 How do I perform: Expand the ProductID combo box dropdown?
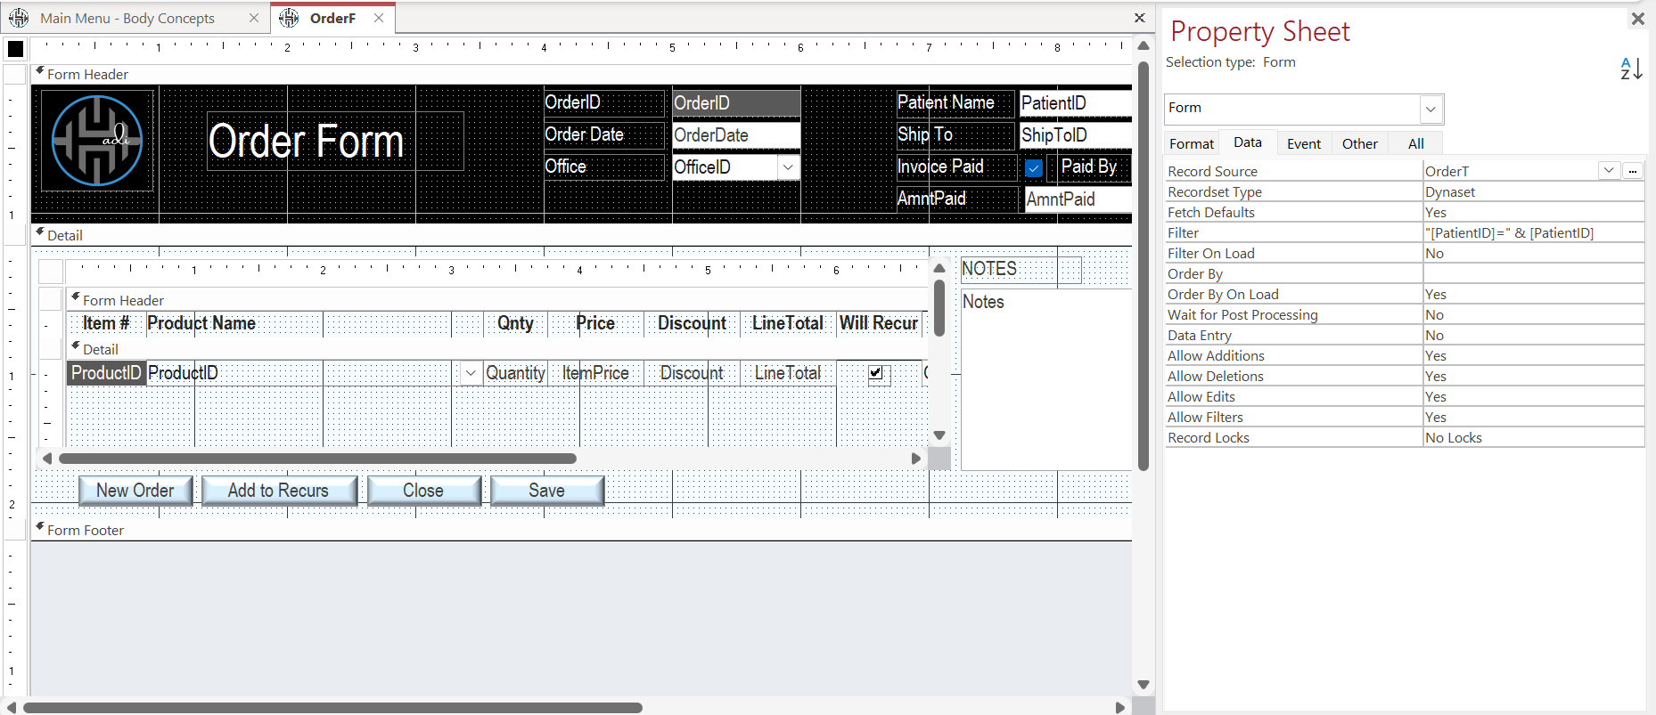[x=471, y=373]
